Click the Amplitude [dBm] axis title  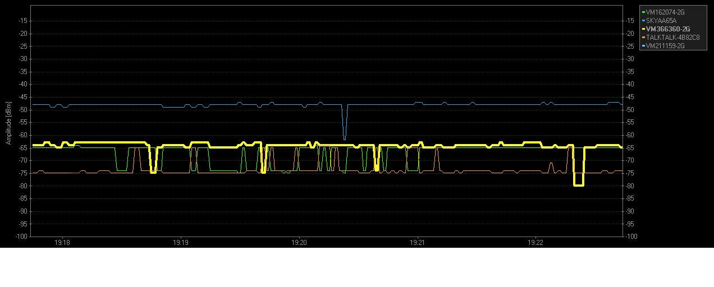(x=8, y=123)
